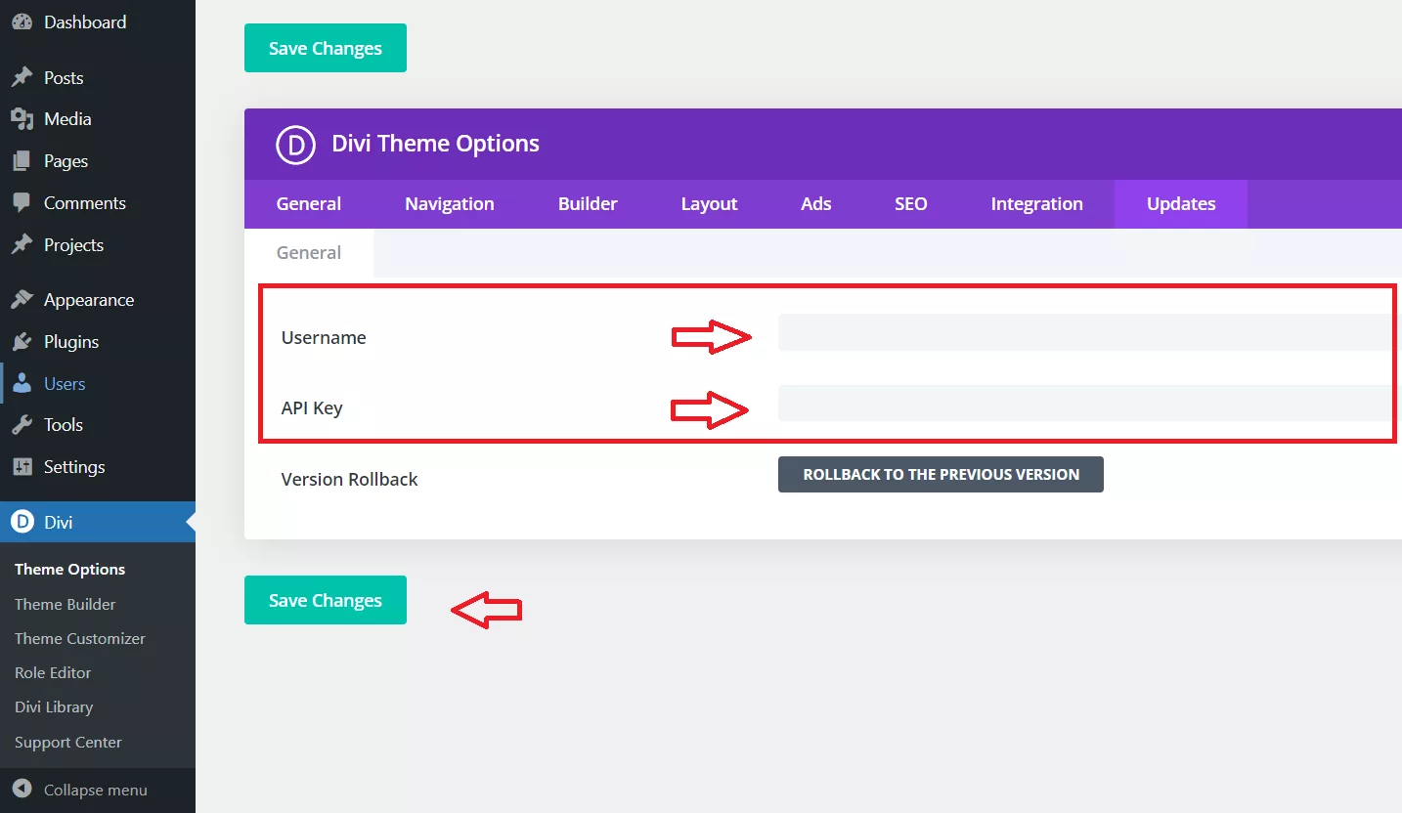Click the Username field label
This screenshot has width=1402, height=813.
[324, 338]
